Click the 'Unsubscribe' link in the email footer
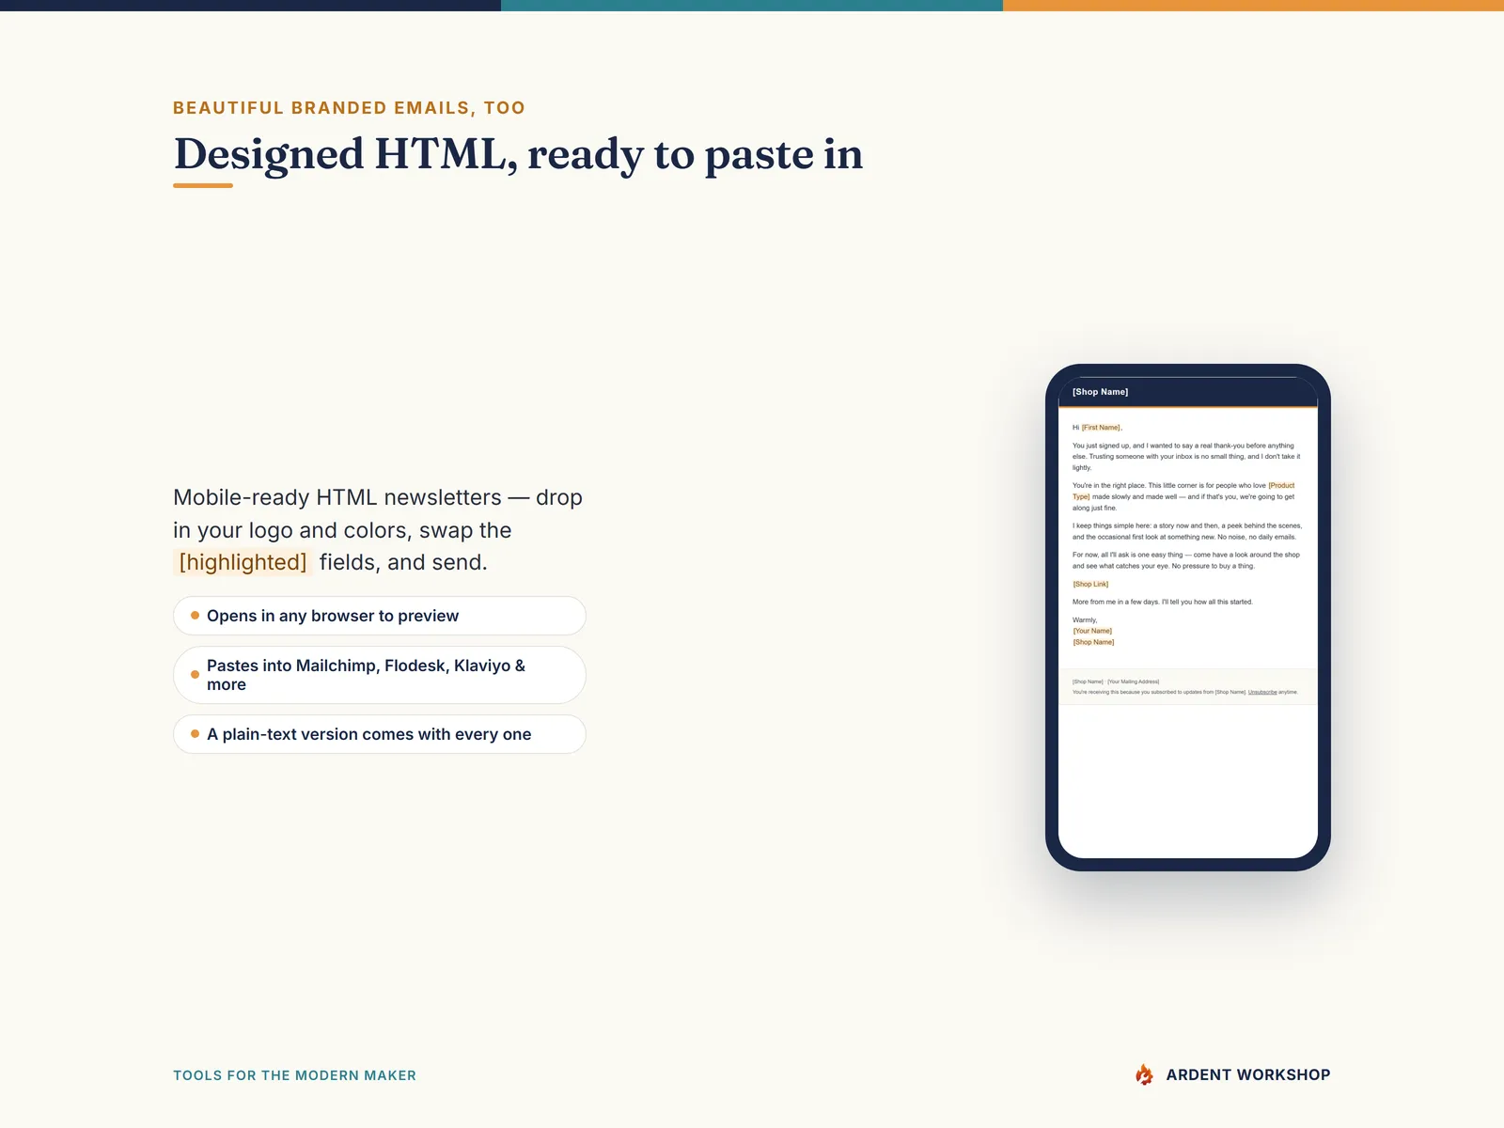 click(1262, 692)
